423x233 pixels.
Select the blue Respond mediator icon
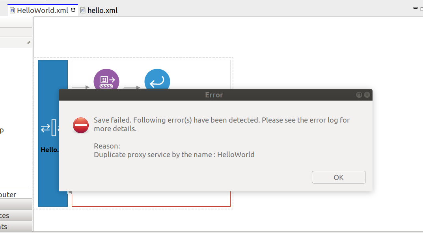point(157,81)
